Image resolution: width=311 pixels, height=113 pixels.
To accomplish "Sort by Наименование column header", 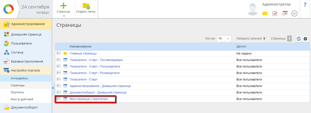I will pos(80,47).
